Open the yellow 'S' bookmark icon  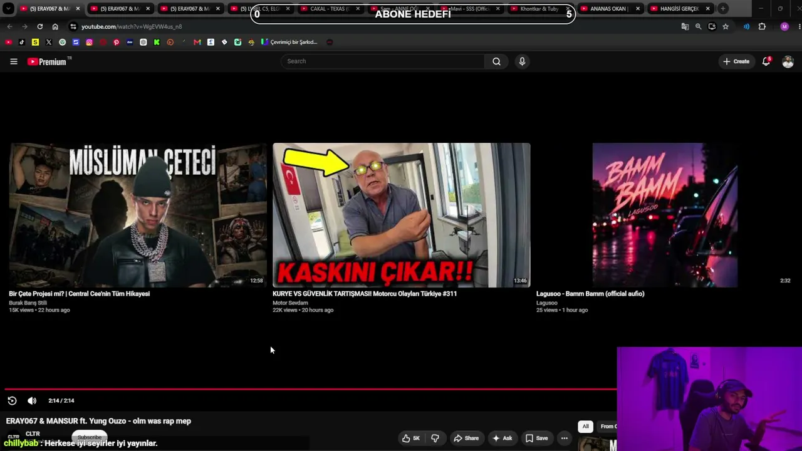35,43
